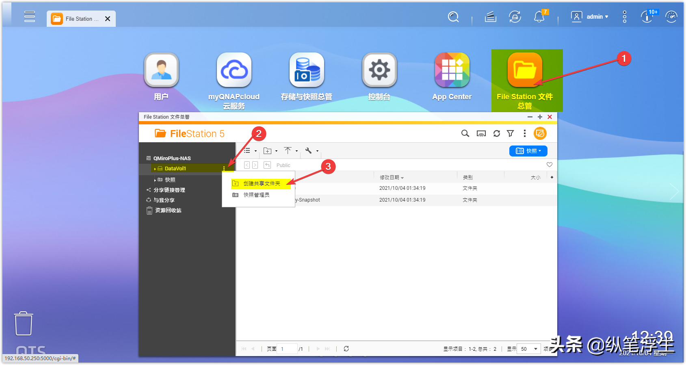Open the QTS main menu hamburger
The height and width of the screenshot is (365, 686).
point(30,17)
